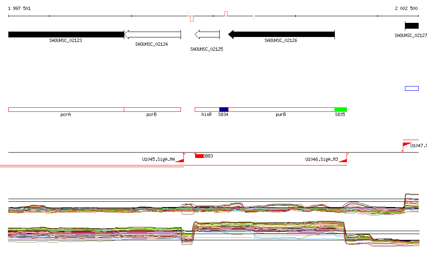Select the SAOUHSC_02124 white gene arrow
Viewport: 427px width, 254px height.
click(153, 35)
